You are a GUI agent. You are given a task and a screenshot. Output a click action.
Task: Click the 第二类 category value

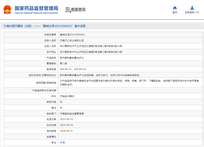tap(63, 63)
